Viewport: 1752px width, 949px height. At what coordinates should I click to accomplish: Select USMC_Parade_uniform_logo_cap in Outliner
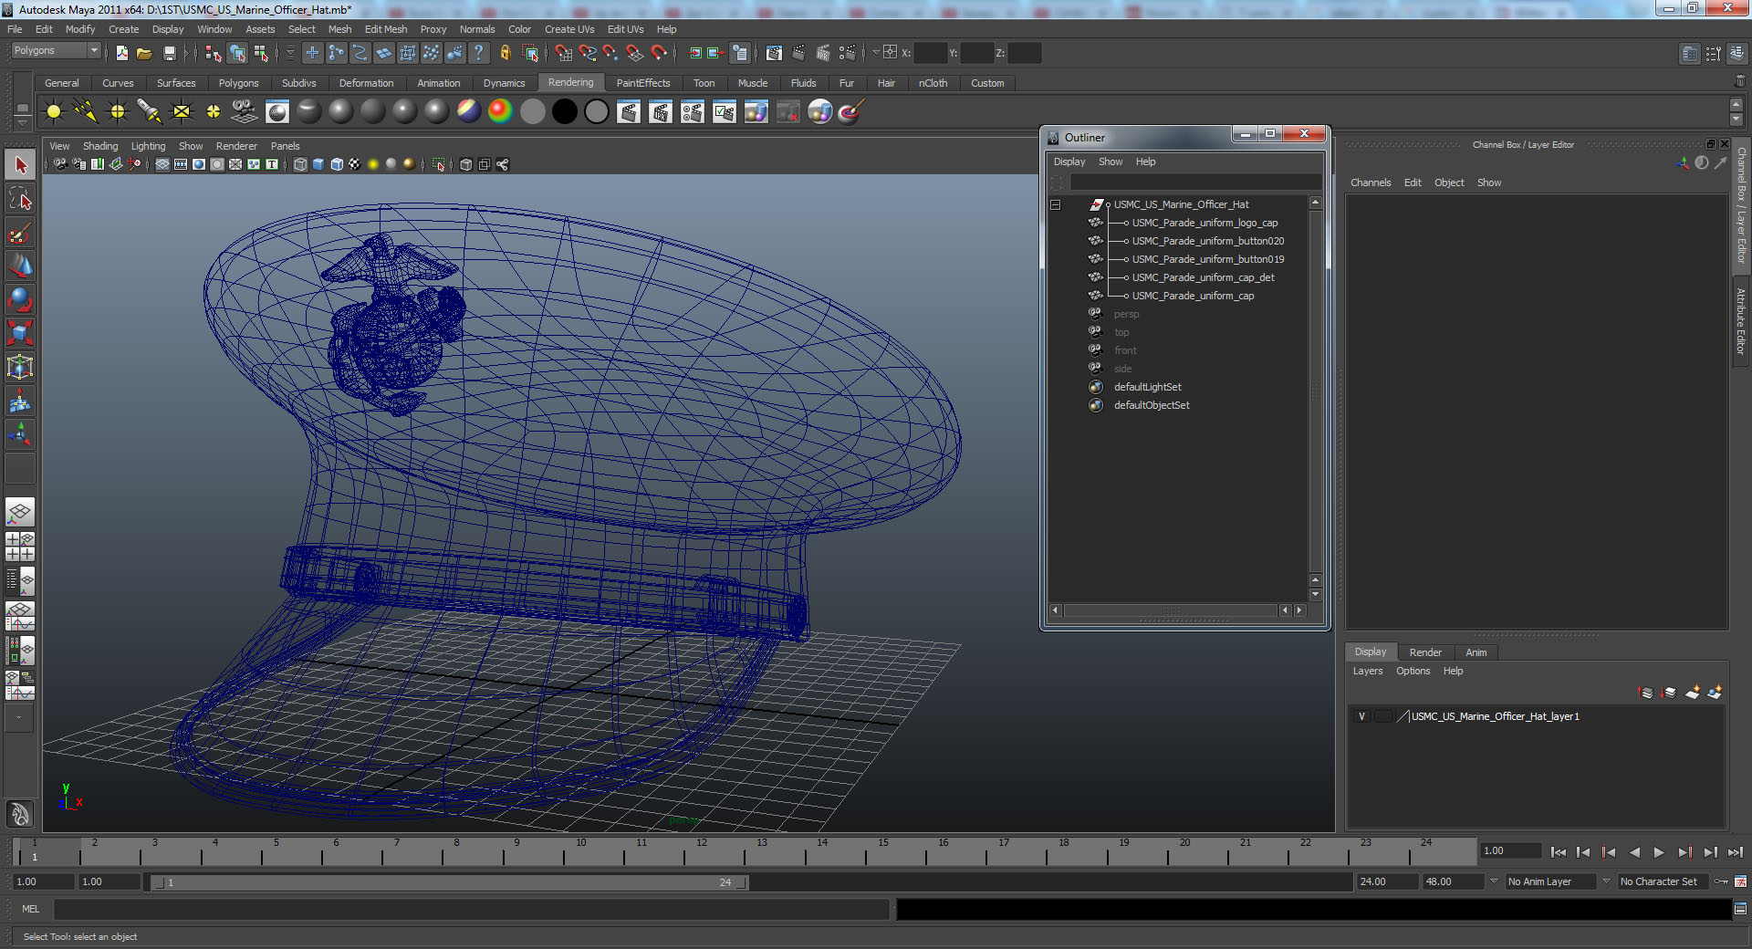pos(1204,223)
